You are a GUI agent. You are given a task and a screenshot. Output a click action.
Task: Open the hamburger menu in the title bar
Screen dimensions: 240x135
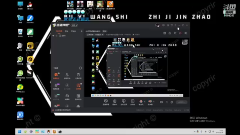coord(175,25)
